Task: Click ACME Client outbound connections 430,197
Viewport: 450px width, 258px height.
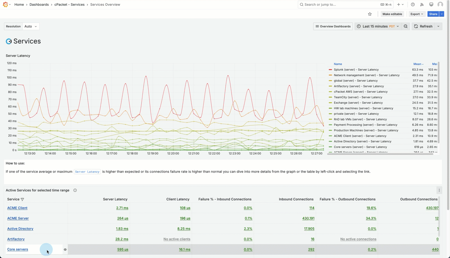Action: point(432,208)
